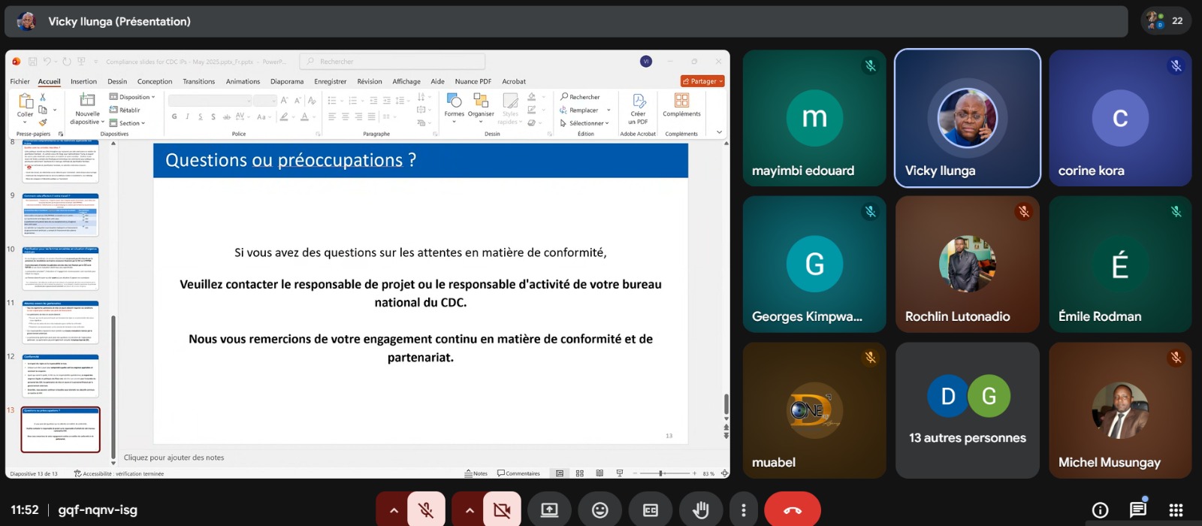
Task: Click the Partager button in PowerPoint
Action: pyautogui.click(x=702, y=81)
